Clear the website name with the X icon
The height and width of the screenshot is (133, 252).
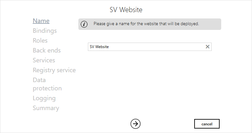[x=208, y=47]
